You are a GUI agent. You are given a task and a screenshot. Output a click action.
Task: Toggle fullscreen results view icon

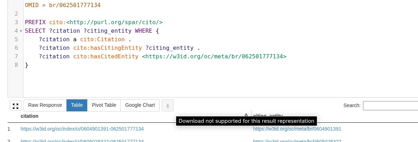coord(15,106)
